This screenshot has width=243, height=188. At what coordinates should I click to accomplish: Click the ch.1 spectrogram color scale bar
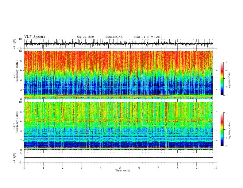click(x=222, y=79)
